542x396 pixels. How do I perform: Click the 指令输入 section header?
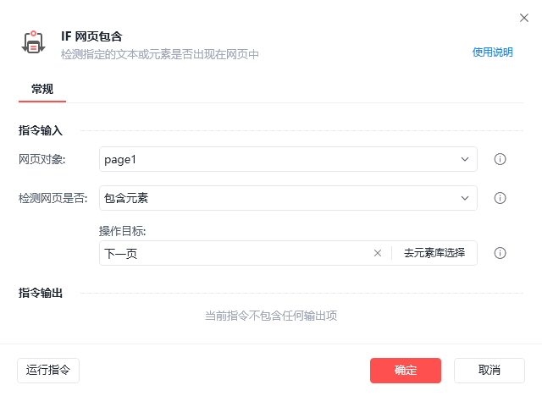[x=41, y=130]
